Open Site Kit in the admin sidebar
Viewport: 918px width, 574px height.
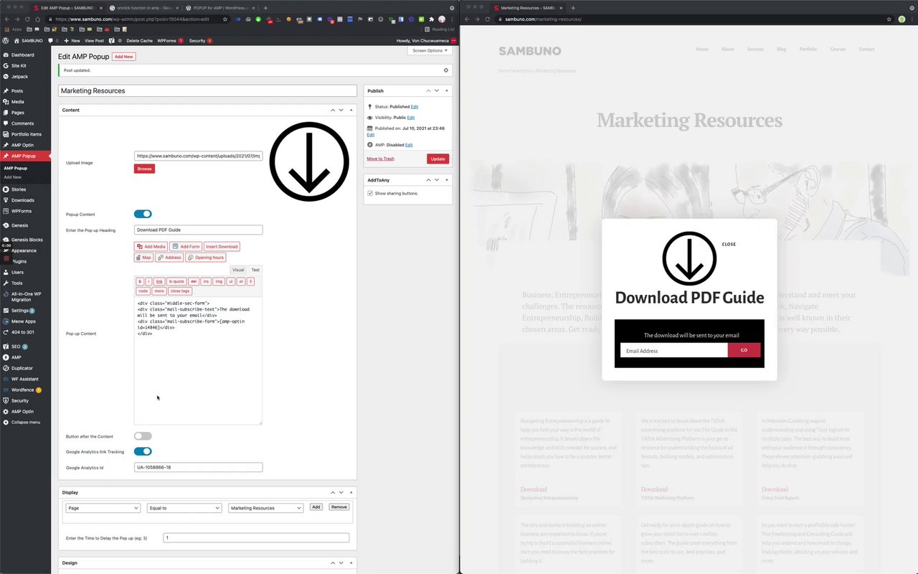coord(19,65)
